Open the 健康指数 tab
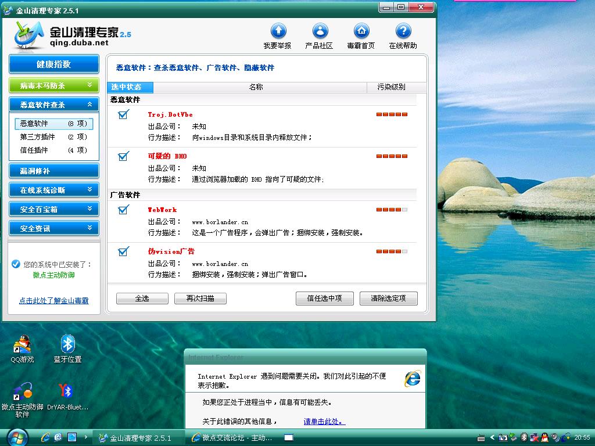 coord(54,64)
